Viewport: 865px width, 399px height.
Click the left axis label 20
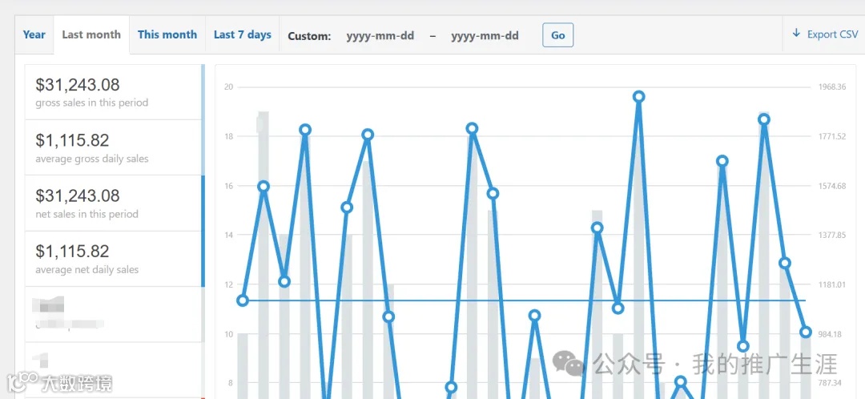click(x=228, y=87)
